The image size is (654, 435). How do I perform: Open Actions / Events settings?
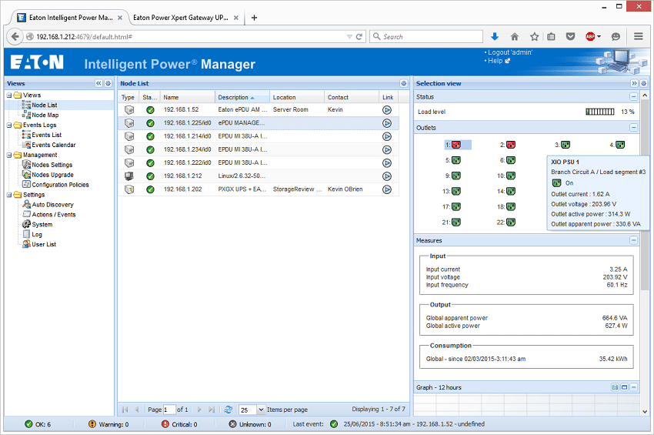click(54, 215)
